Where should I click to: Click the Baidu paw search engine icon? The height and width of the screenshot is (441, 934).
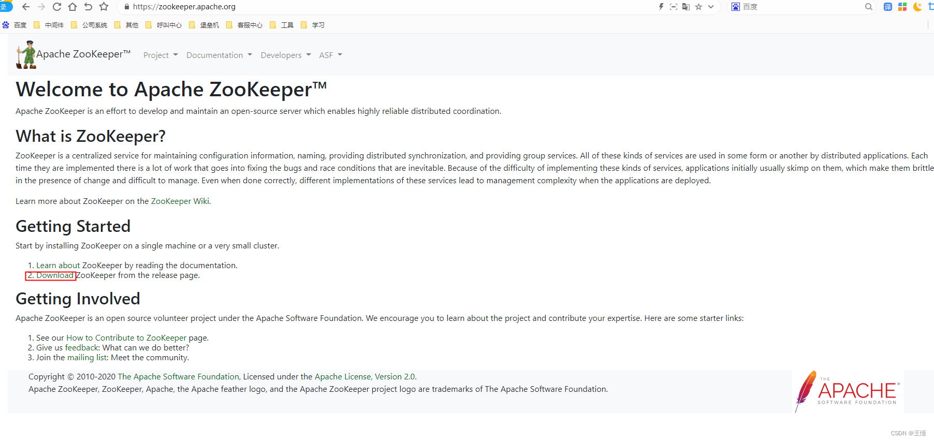pyautogui.click(x=736, y=7)
